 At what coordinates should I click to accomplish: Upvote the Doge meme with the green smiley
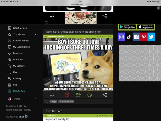coord(90,95)
